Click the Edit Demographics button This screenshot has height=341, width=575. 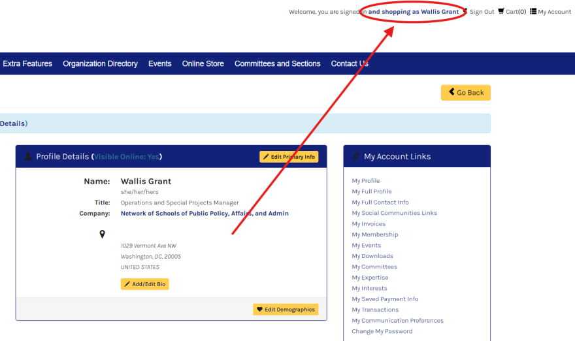(286, 310)
